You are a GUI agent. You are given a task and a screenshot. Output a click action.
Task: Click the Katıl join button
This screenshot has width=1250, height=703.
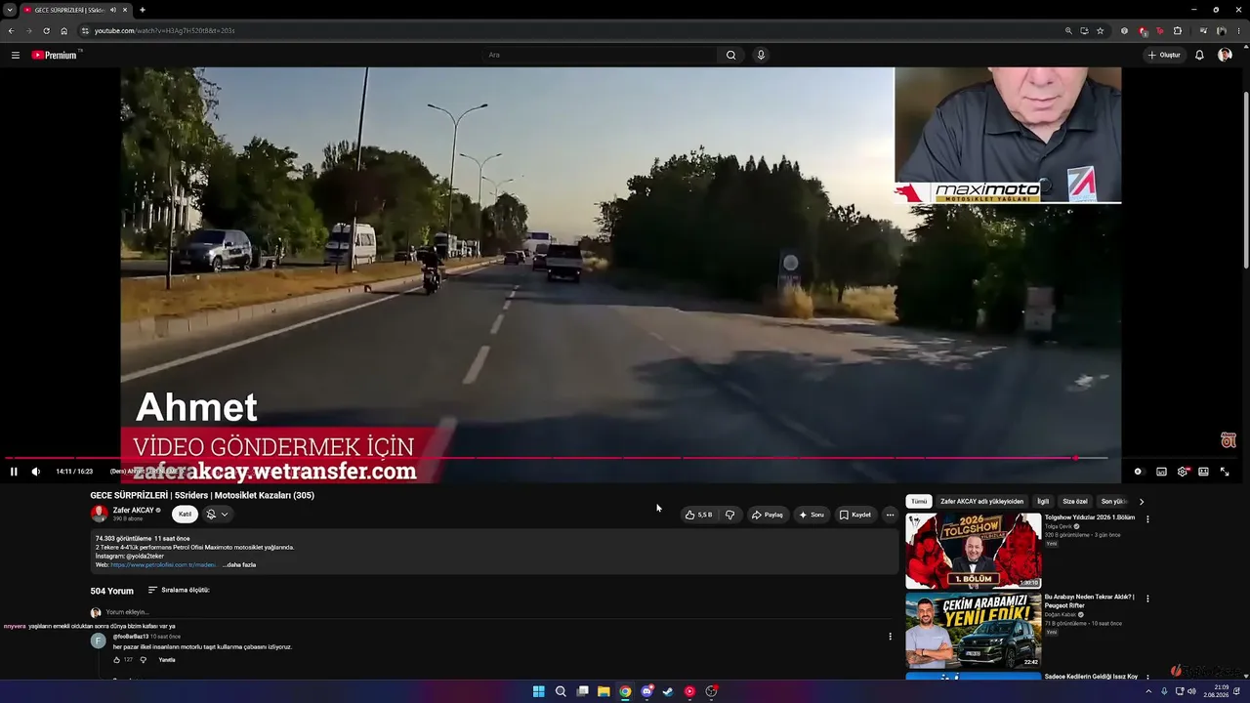pos(185,514)
